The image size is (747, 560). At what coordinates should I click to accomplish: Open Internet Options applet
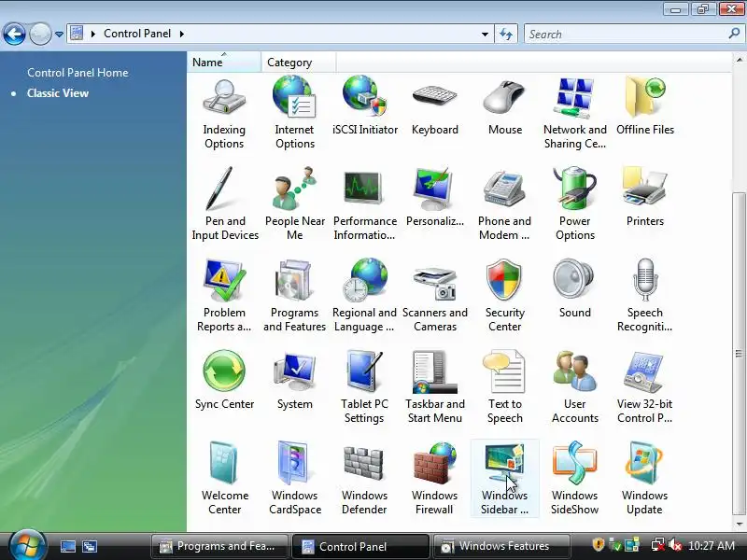pos(294,114)
